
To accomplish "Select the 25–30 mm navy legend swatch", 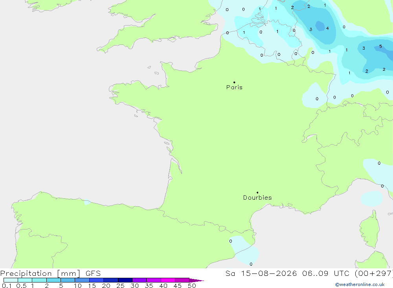I will point(125,280).
